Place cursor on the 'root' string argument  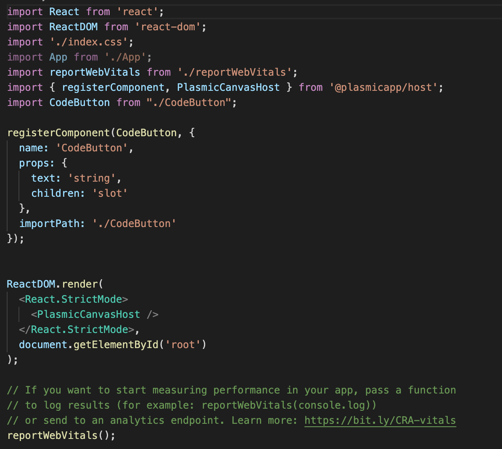pyautogui.click(x=183, y=345)
